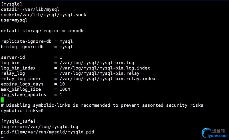Viewport: 229px width, 140px height.
Task: Click the log-bin path mysql-bin.log
Action: 97,63
